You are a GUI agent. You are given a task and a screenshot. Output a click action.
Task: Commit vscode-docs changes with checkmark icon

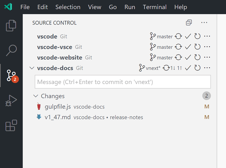click(188, 68)
